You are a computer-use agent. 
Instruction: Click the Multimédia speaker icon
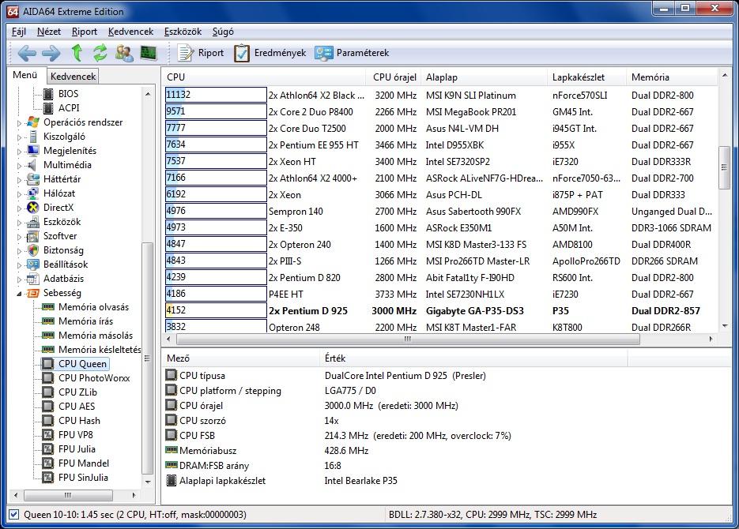(33, 165)
